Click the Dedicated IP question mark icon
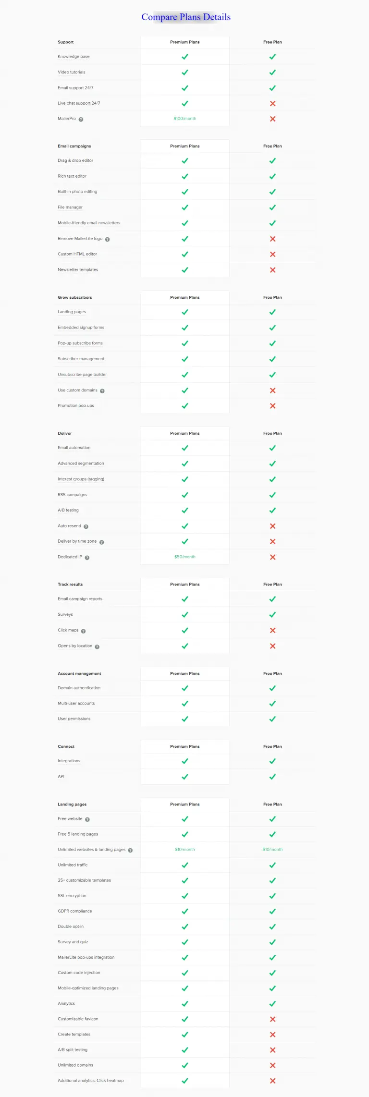This screenshot has width=369, height=1097. coord(87,558)
